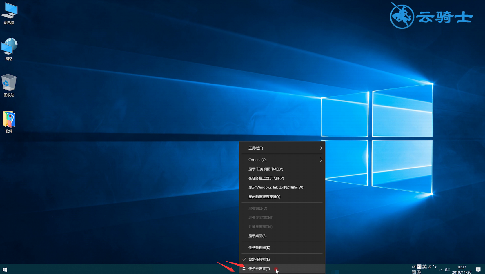
Task: Select the 回收站 recycle bin icon
Action: pyautogui.click(x=9, y=86)
